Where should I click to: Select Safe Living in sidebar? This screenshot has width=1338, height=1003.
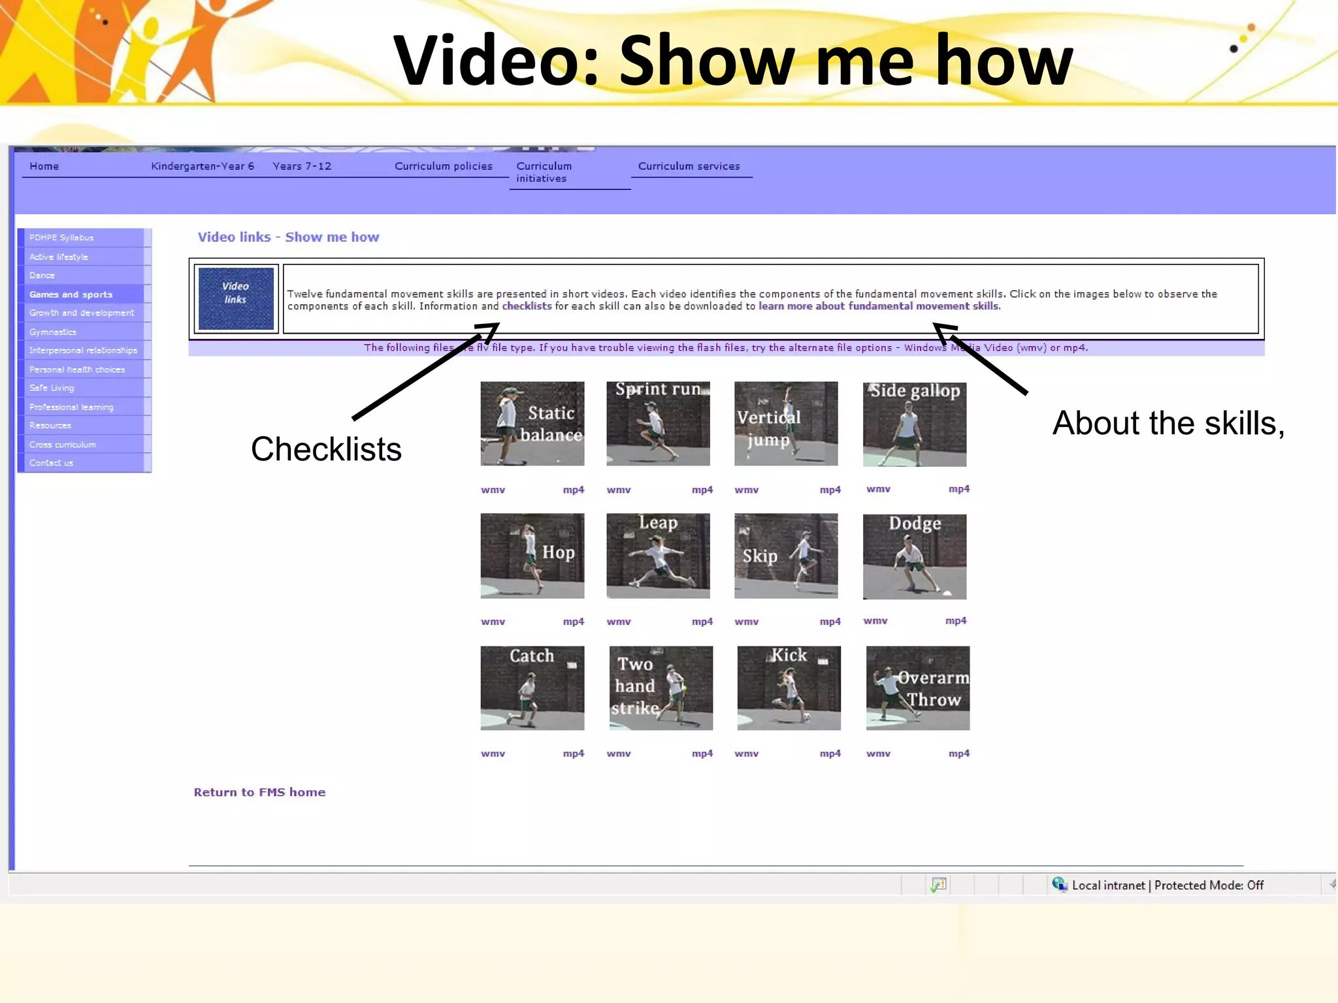(x=84, y=388)
